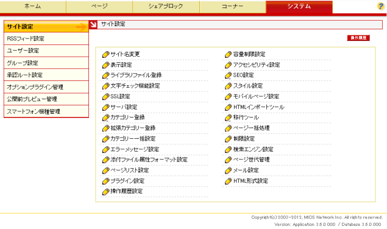Click pencil icon beside サイト名変更

pos(105,55)
